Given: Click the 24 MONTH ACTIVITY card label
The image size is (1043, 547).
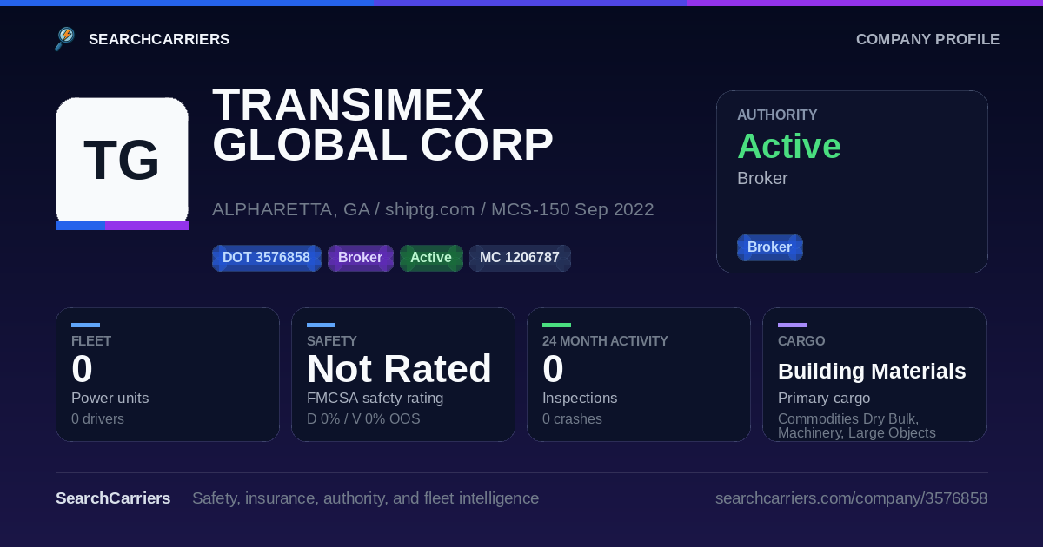Looking at the screenshot, I should 605,341.
